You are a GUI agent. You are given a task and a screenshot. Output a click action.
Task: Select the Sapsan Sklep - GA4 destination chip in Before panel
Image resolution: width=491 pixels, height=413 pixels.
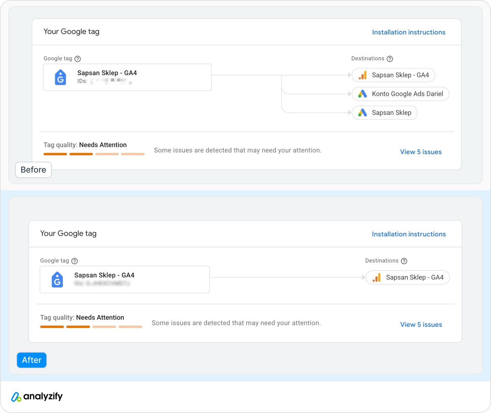pos(393,75)
